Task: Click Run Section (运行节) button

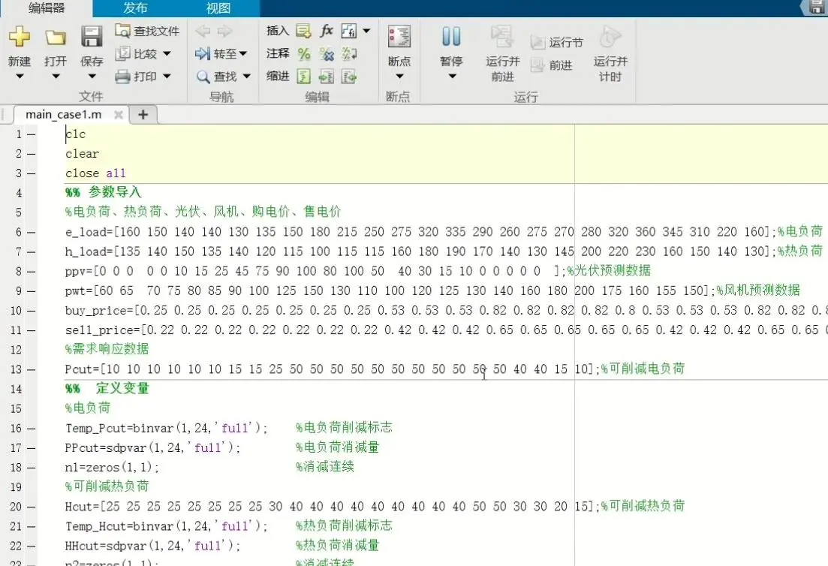Action: coord(557,43)
